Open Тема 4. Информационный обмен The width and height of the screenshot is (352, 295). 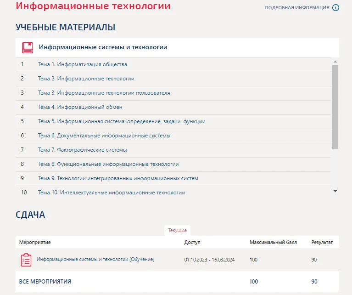[x=80, y=107]
